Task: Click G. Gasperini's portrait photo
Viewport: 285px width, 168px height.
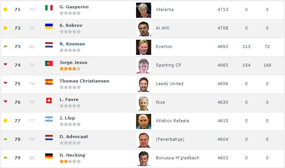Action: (144, 10)
